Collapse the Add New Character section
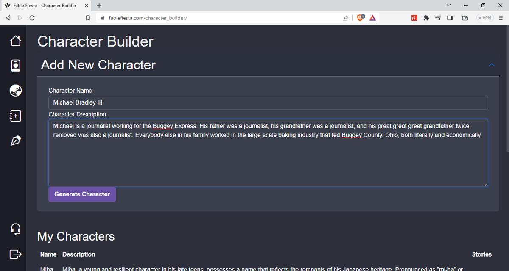The height and width of the screenshot is (271, 509). pos(492,65)
